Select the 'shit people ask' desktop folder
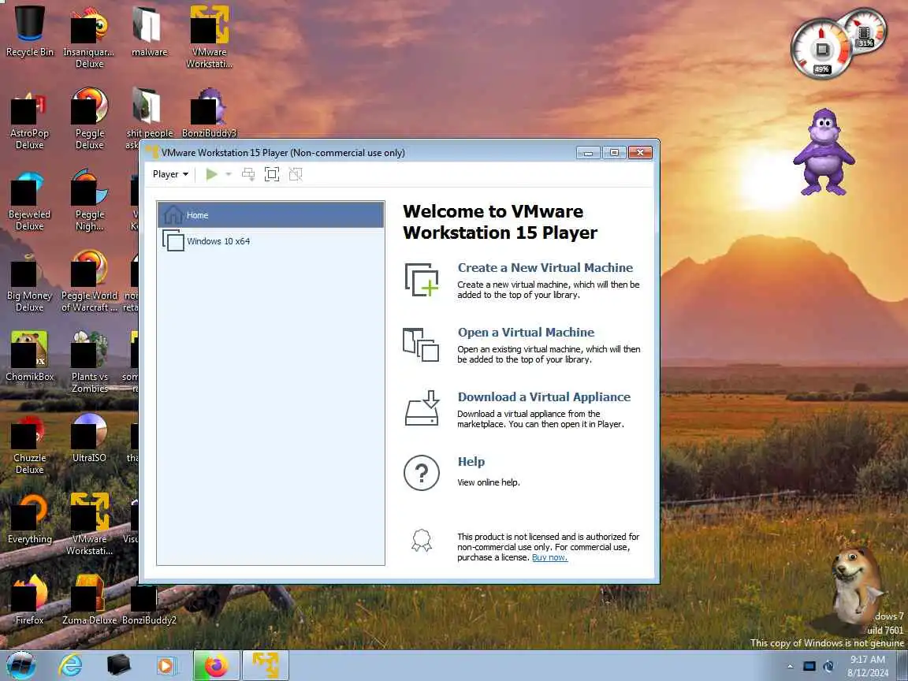Viewport: 908px width, 681px height. coord(150,118)
